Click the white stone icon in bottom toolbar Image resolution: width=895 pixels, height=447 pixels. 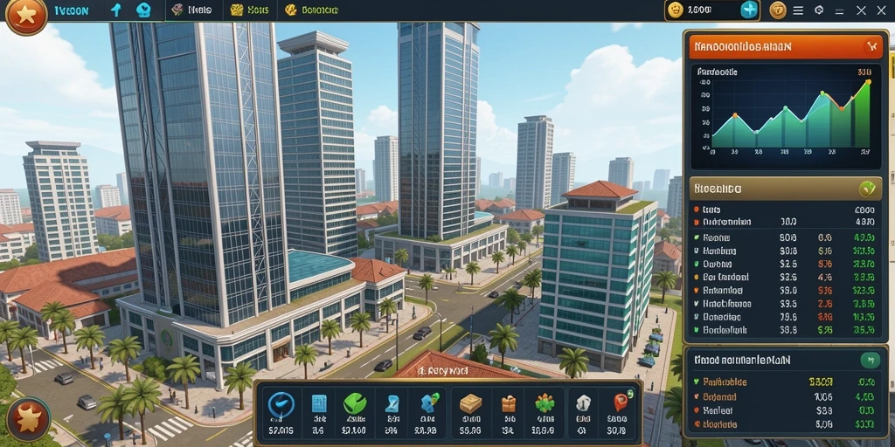pyautogui.click(x=582, y=403)
